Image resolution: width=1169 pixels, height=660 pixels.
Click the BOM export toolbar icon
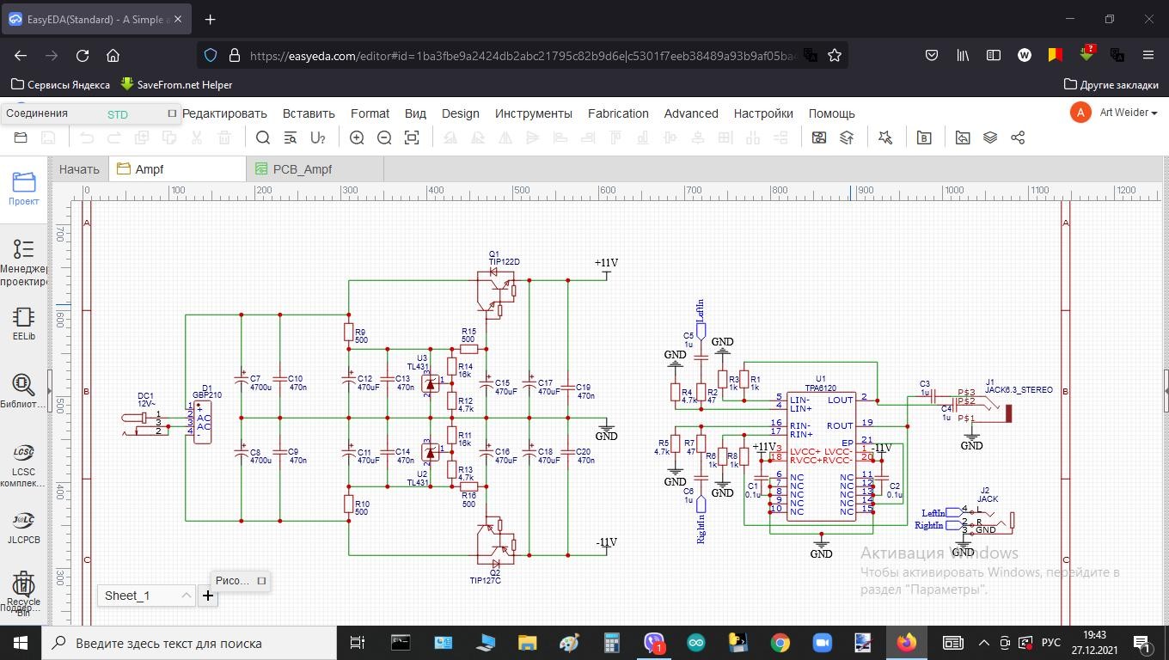[x=924, y=137]
